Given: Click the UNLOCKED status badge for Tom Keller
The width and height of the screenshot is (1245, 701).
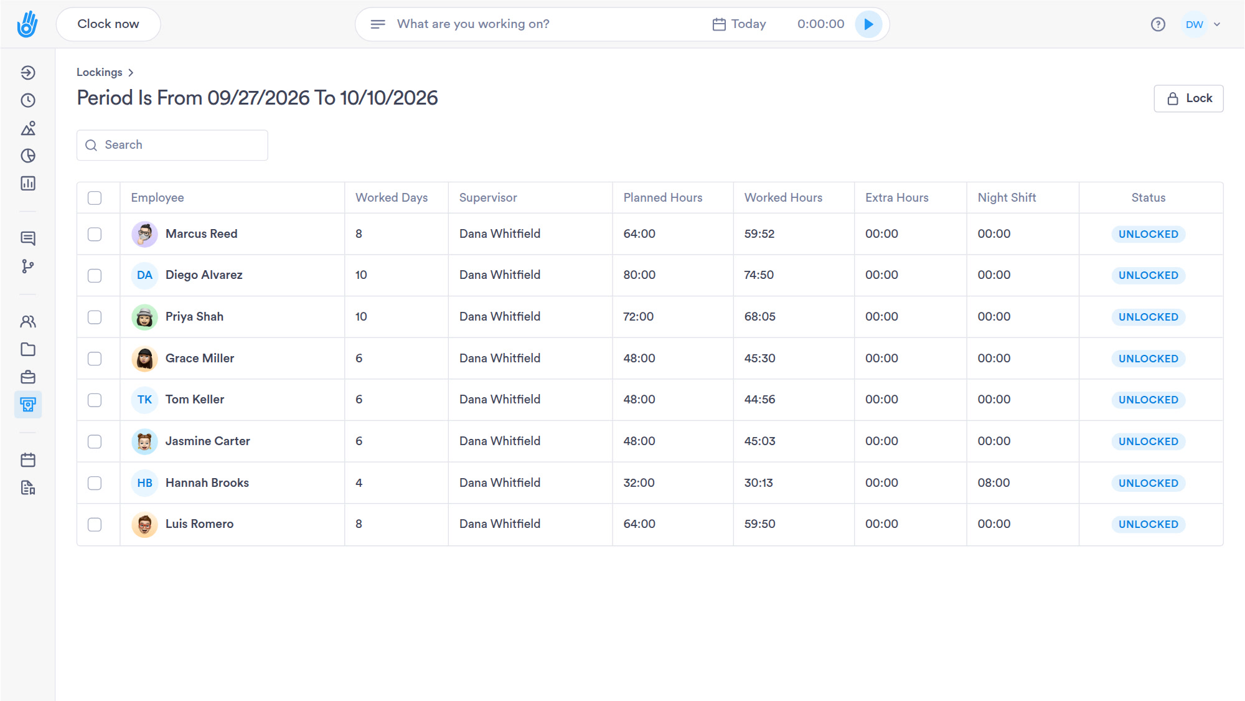Looking at the screenshot, I should coord(1149,400).
